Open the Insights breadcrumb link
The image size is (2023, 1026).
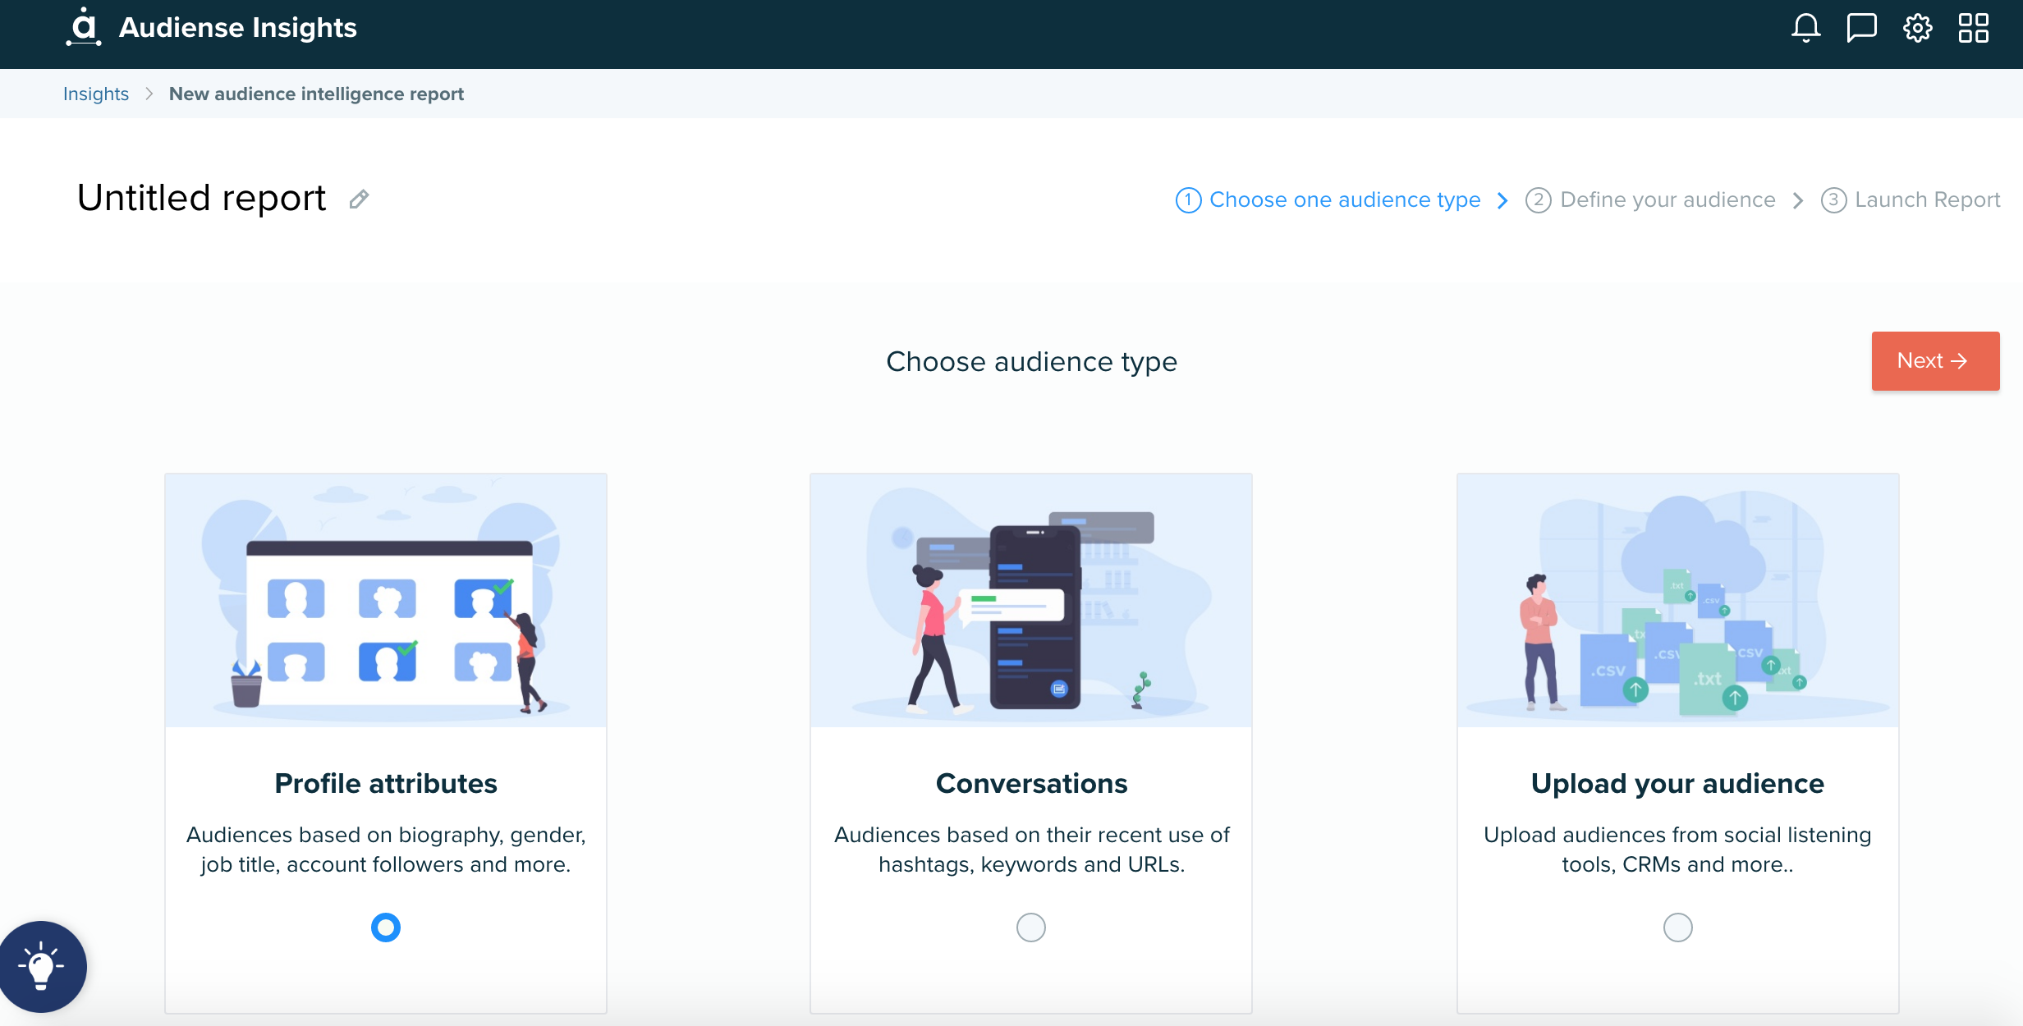[96, 94]
